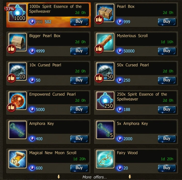Screen dimensions: 182x180
Task: Buy the Fairy Wood for 20
Action: (x=167, y=168)
